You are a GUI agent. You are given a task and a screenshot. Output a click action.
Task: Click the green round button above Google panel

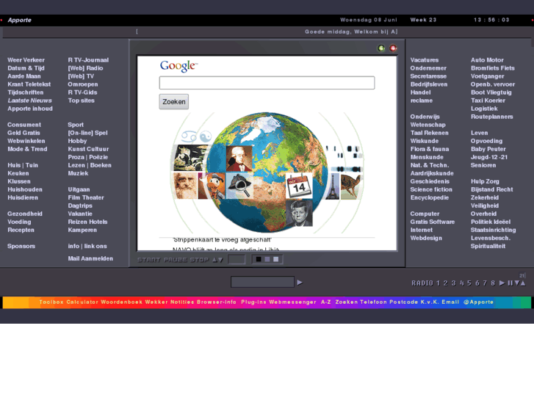(381, 48)
